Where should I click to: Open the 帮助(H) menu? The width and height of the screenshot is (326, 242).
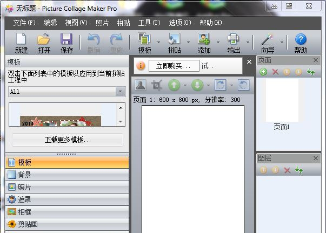pyautogui.click(x=211, y=23)
